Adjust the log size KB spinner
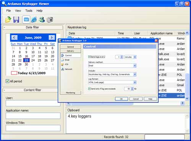The width and height of the screenshot is (191, 141). pyautogui.click(x=132, y=89)
